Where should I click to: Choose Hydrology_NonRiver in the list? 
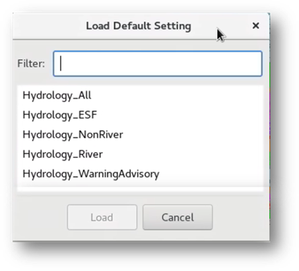pyautogui.click(x=140, y=134)
